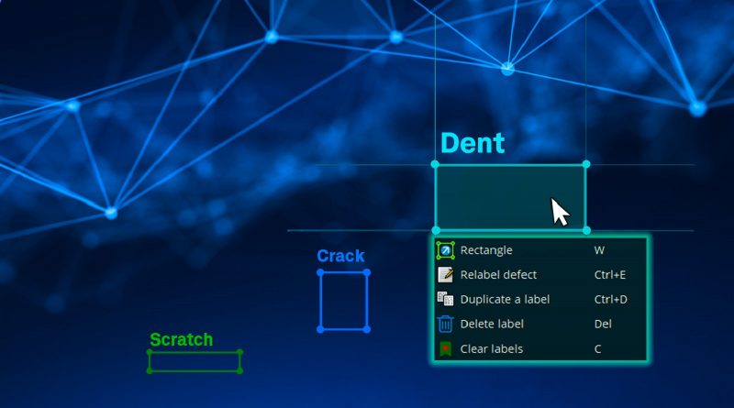Image resolution: width=734 pixels, height=408 pixels.
Task: Click the Rectangle tool icon in context menu
Action: [x=446, y=249]
